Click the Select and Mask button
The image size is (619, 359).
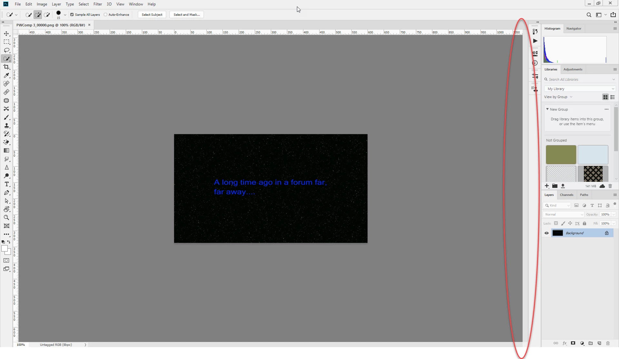[x=186, y=14]
